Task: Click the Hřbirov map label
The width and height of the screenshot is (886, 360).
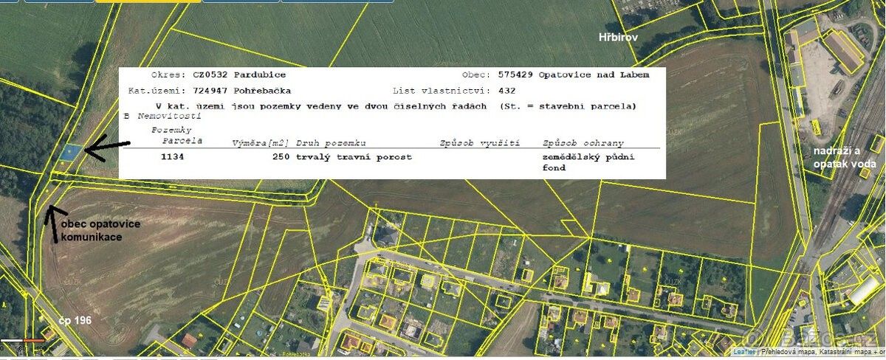Action: click(618, 36)
